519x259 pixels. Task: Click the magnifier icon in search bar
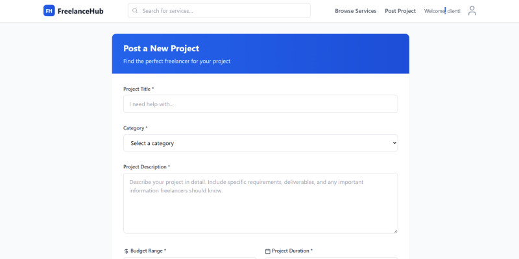tap(135, 11)
